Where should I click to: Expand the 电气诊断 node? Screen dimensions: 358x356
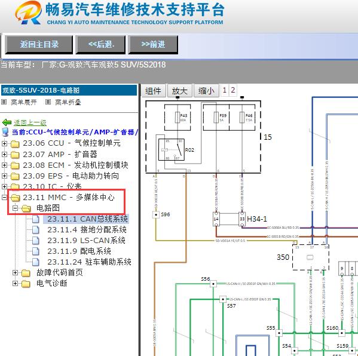tap(15, 283)
